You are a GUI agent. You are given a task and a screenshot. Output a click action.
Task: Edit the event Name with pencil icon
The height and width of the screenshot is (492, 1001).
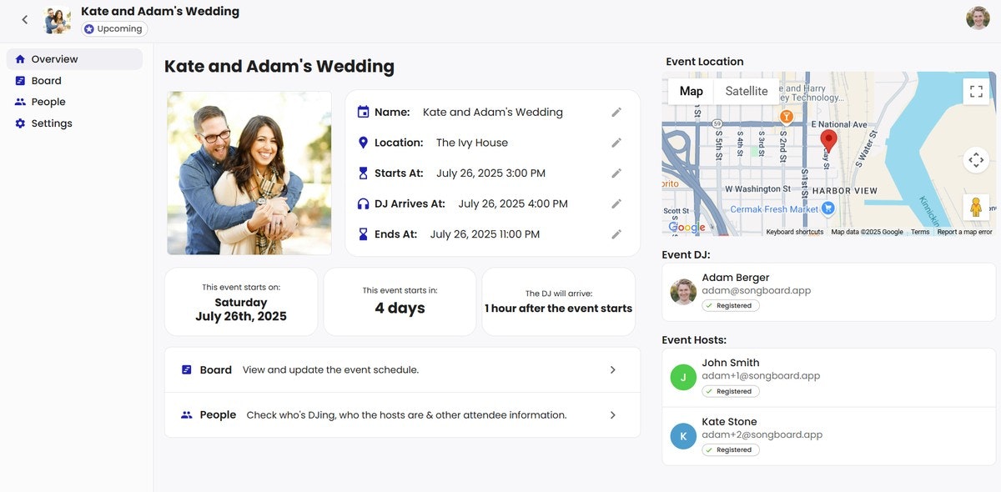[616, 112]
